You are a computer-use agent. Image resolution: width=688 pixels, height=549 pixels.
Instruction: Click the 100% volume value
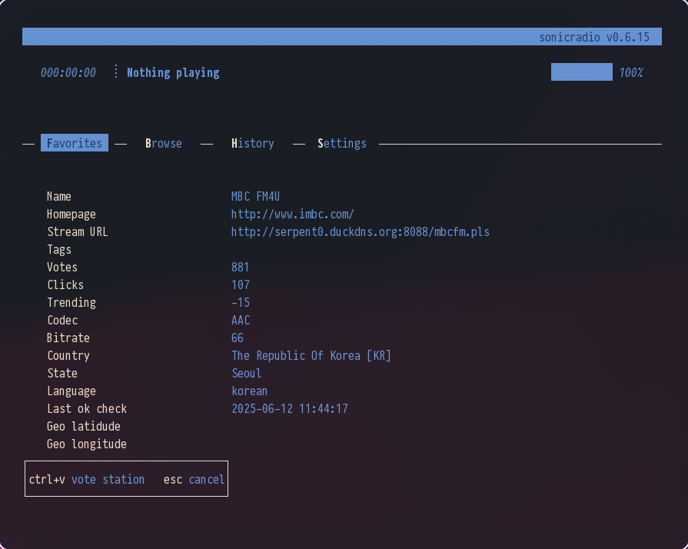(631, 72)
